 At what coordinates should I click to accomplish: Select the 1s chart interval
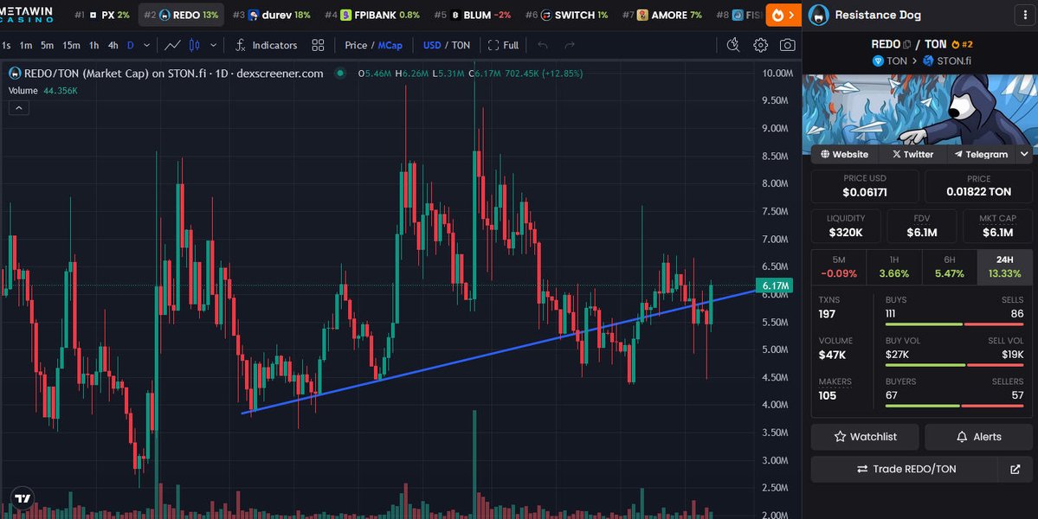coord(6,45)
